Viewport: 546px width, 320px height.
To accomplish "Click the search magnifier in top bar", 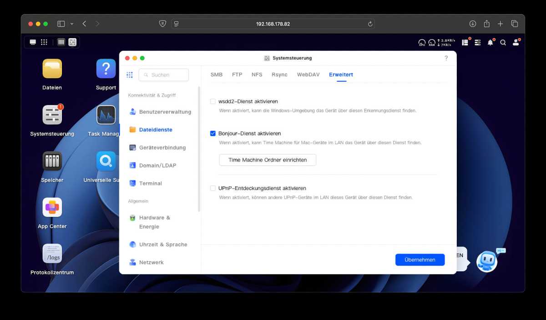I will pyautogui.click(x=503, y=42).
